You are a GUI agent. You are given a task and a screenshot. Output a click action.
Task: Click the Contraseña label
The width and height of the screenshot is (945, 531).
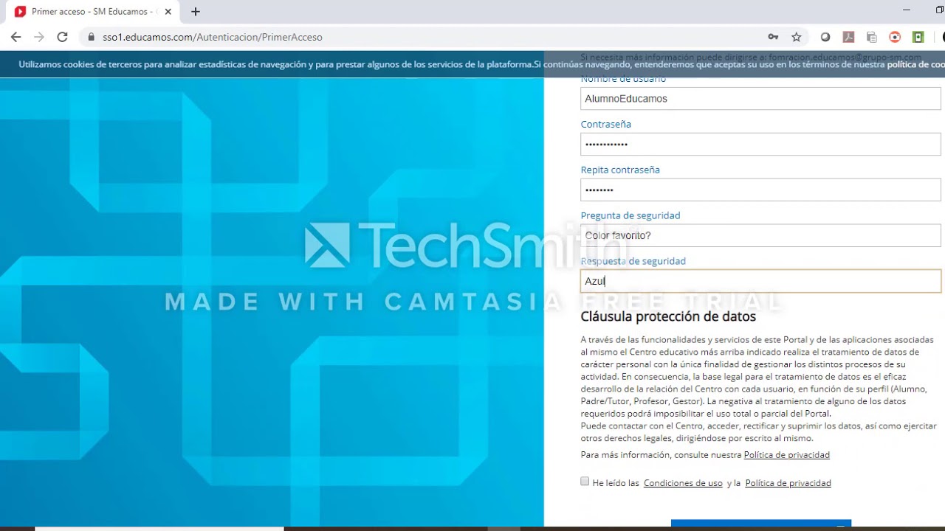click(605, 124)
